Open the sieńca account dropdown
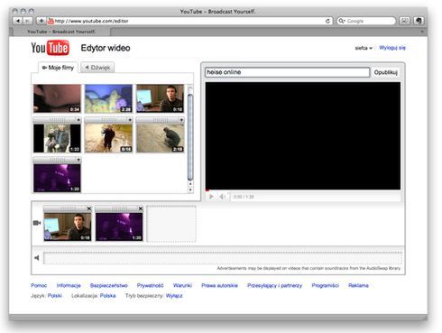Viewport: 442px width, 333px height. [x=364, y=48]
